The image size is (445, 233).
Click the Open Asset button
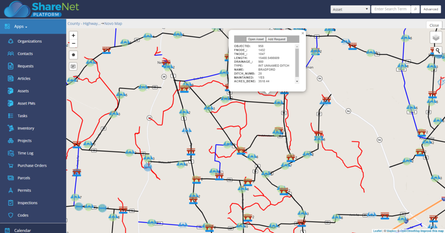point(256,39)
